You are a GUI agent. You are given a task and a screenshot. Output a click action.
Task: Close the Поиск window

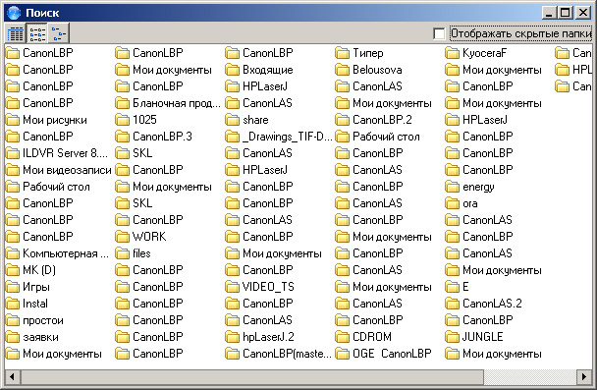[x=583, y=13]
